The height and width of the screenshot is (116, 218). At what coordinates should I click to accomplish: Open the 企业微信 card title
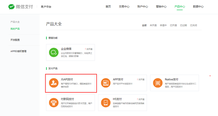pos(66,49)
